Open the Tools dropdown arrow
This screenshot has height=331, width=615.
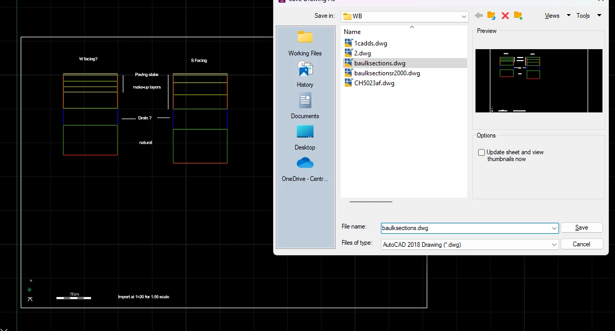point(599,15)
